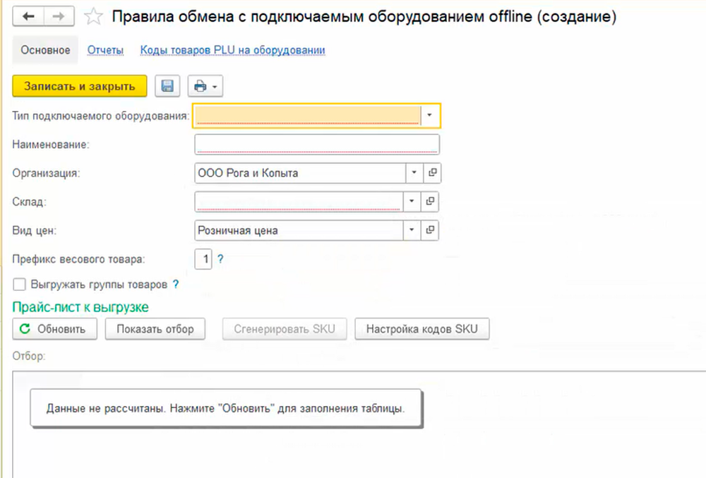Switch to the Отчеты tab

105,50
